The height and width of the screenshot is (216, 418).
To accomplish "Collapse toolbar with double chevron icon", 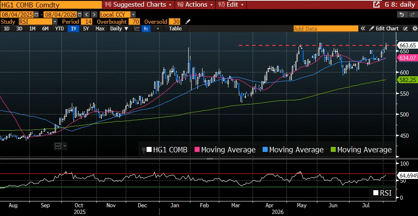I will (x=363, y=28).
